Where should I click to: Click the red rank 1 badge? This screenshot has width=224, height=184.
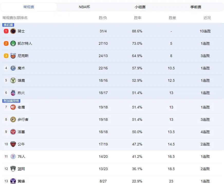[6, 31]
